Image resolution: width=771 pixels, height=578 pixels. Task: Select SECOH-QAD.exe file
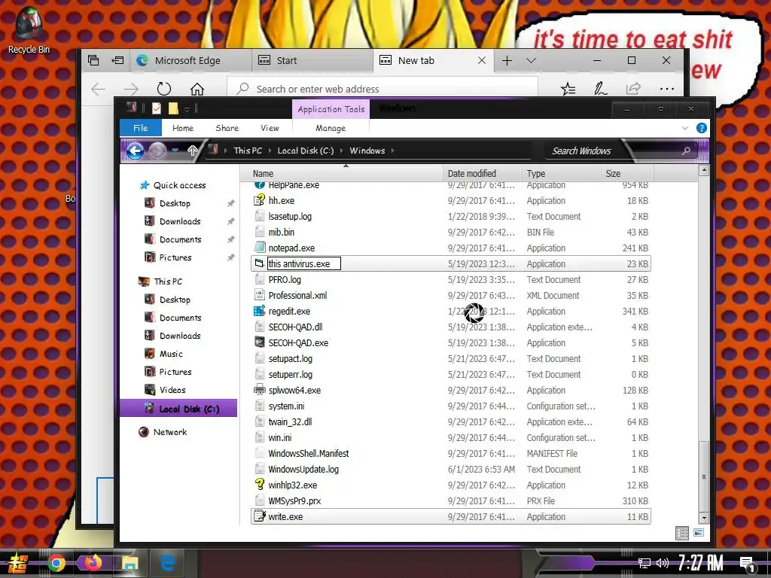point(298,342)
